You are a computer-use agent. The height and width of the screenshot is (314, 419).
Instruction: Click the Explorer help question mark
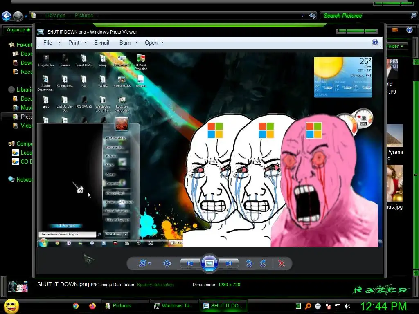coord(409,30)
